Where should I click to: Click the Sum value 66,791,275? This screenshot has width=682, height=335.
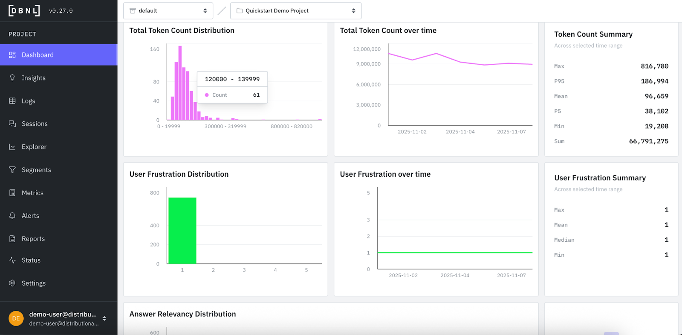tap(649, 141)
